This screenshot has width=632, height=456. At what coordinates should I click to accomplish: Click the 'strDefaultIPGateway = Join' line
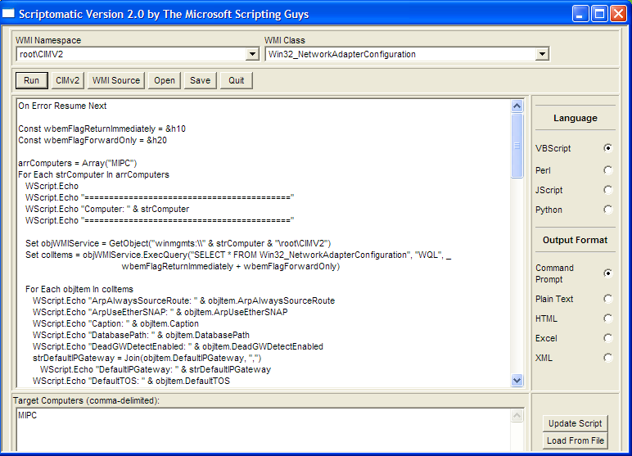[147, 358]
